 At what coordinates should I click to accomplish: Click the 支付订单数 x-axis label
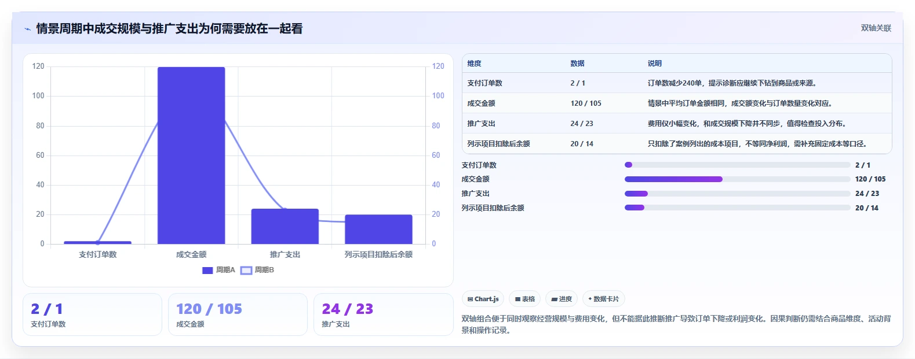[98, 254]
